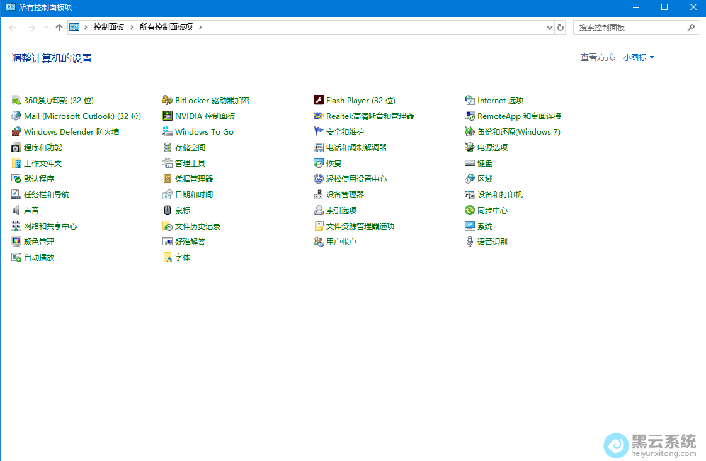Open the 程序和功能 link
The height and width of the screenshot is (461, 706).
coord(43,147)
